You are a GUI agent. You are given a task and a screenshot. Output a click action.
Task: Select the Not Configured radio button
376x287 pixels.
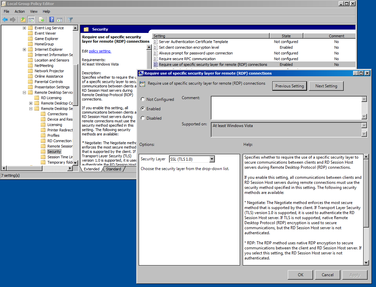click(143, 99)
